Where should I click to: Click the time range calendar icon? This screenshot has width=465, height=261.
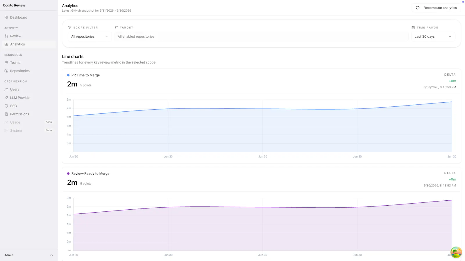pos(413,28)
